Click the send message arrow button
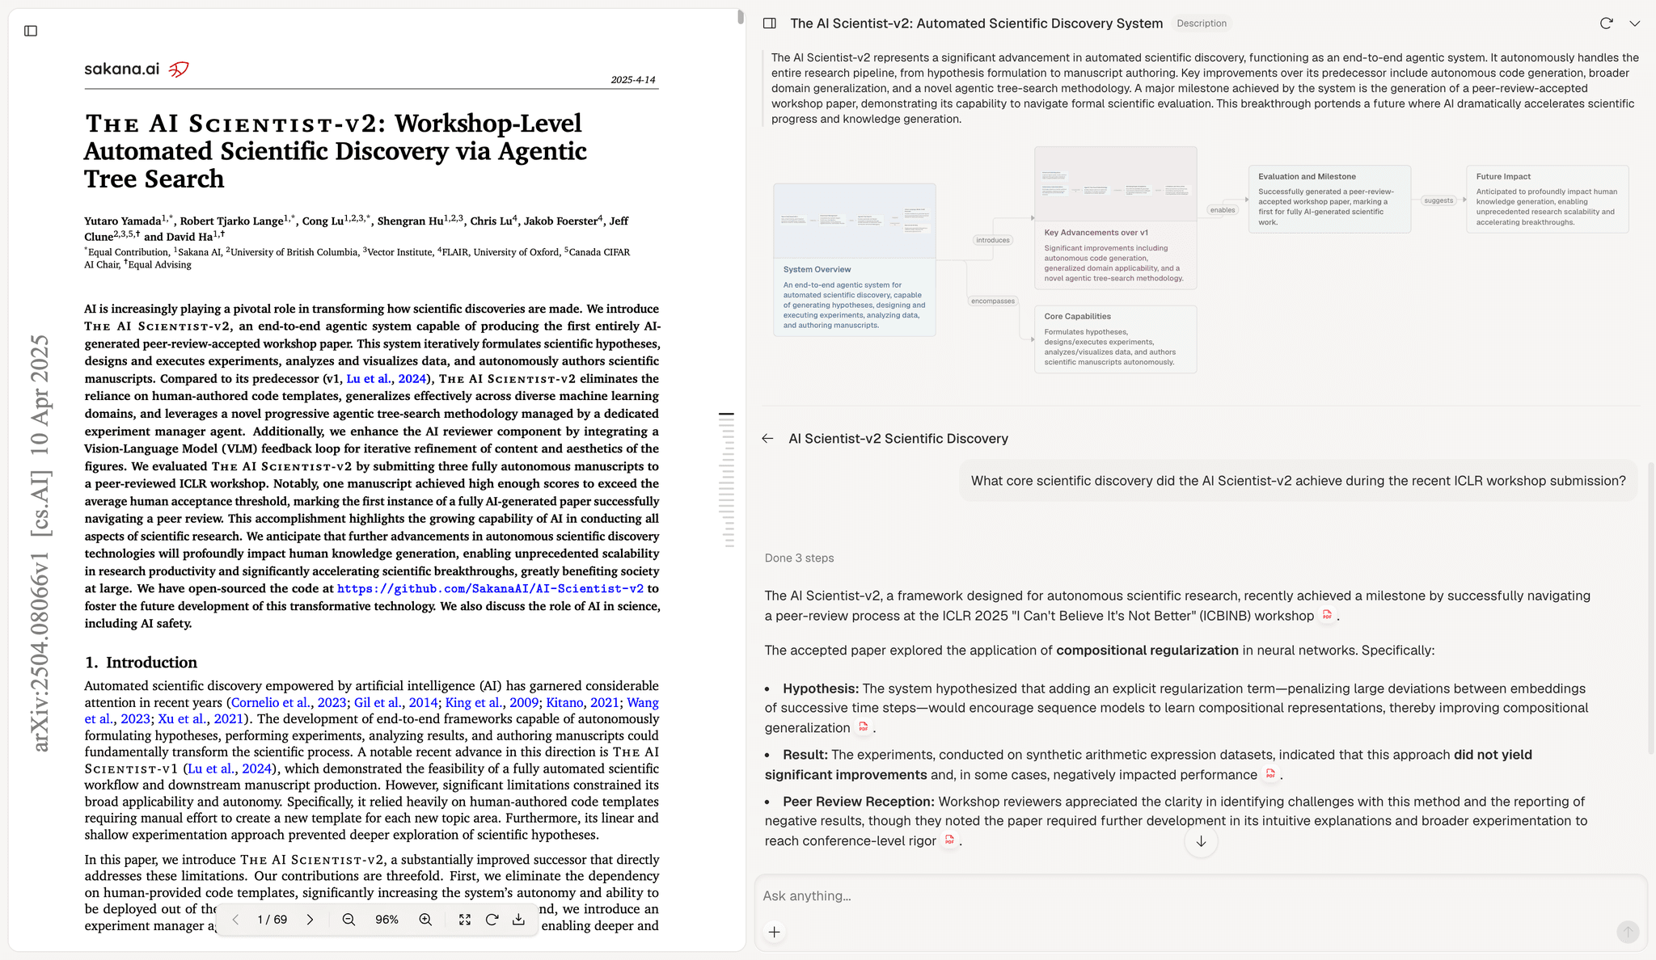This screenshot has width=1656, height=960. (1627, 932)
